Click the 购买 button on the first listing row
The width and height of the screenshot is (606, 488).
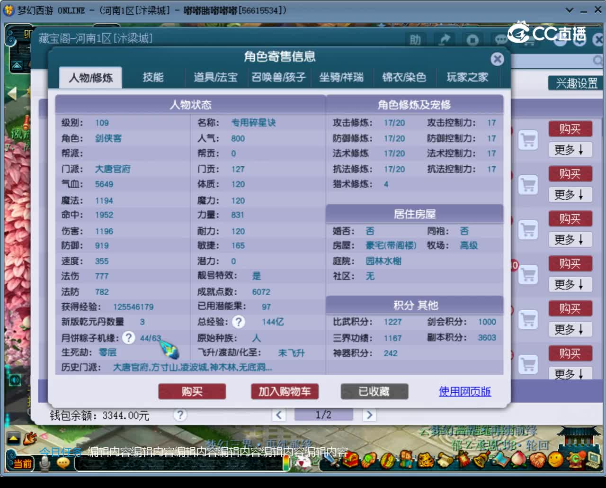click(x=570, y=129)
